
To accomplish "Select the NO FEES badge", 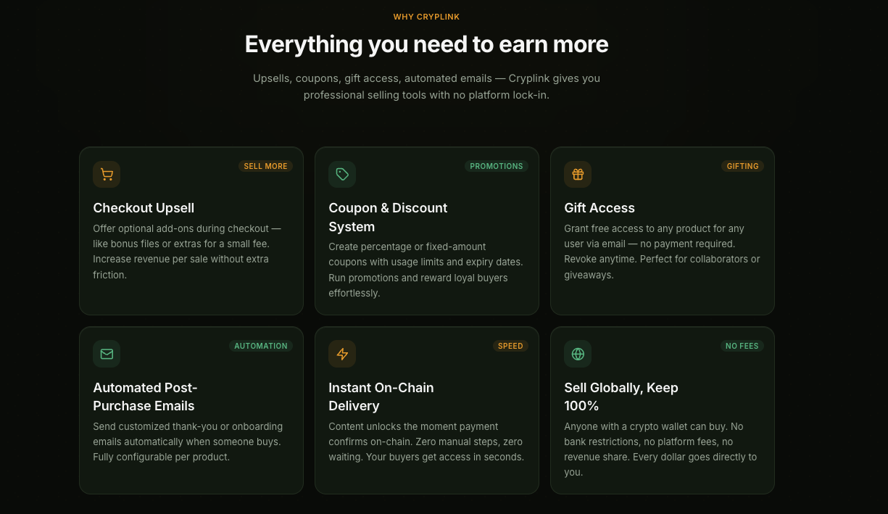I will click(742, 346).
